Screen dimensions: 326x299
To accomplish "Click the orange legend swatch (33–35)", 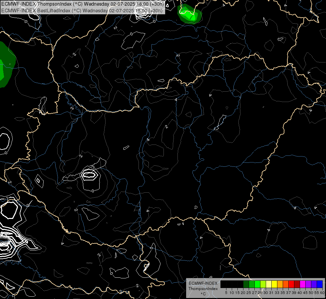I will click(x=280, y=284).
